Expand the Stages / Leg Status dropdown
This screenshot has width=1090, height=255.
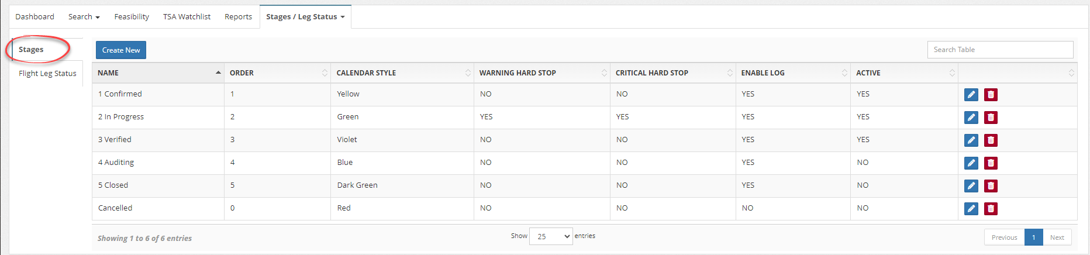click(305, 17)
